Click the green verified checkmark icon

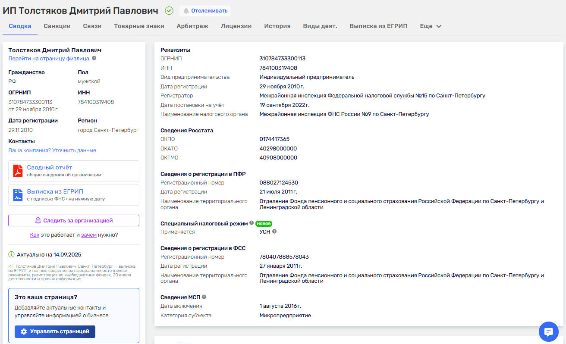click(x=169, y=11)
